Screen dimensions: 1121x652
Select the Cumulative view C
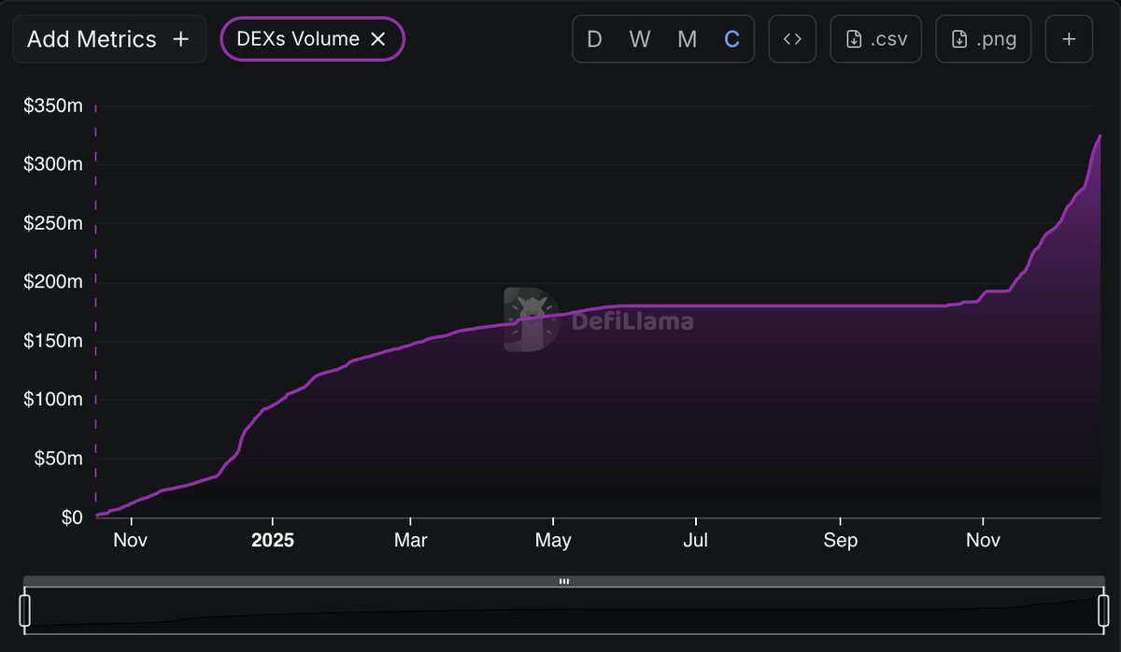tap(732, 39)
